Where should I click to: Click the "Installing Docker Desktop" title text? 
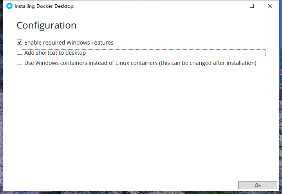[x=44, y=6]
